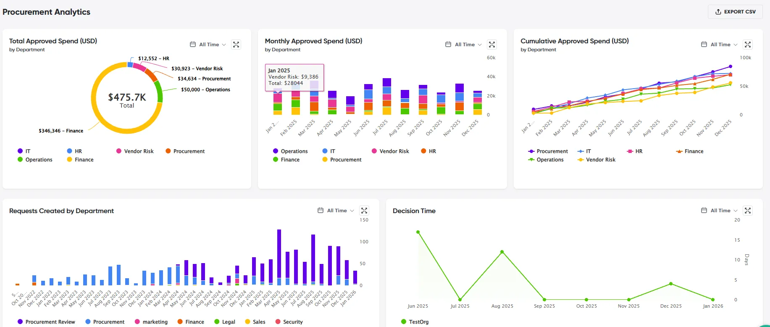Toggle Vendor Risk legend in donut chart
The height and width of the screenshot is (327, 770).
[x=135, y=151]
